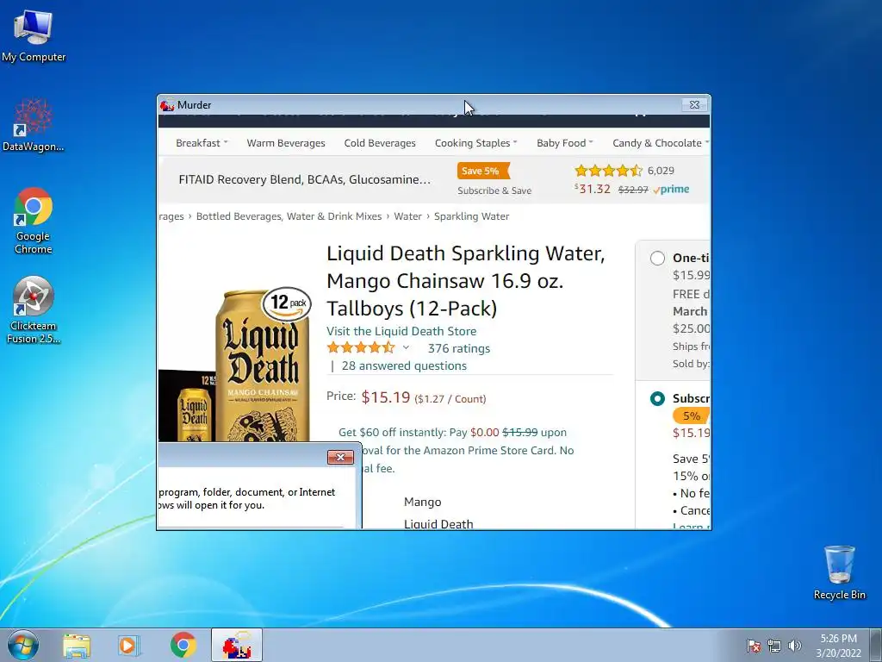Click the small Liquid Death box thumbnail
This screenshot has height=662, width=882.
(185, 405)
